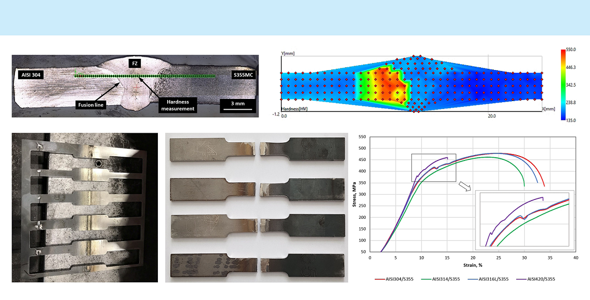Click the 135.0 value on the color scale
Viewport: 590px width, 300px height.
pyautogui.click(x=571, y=120)
